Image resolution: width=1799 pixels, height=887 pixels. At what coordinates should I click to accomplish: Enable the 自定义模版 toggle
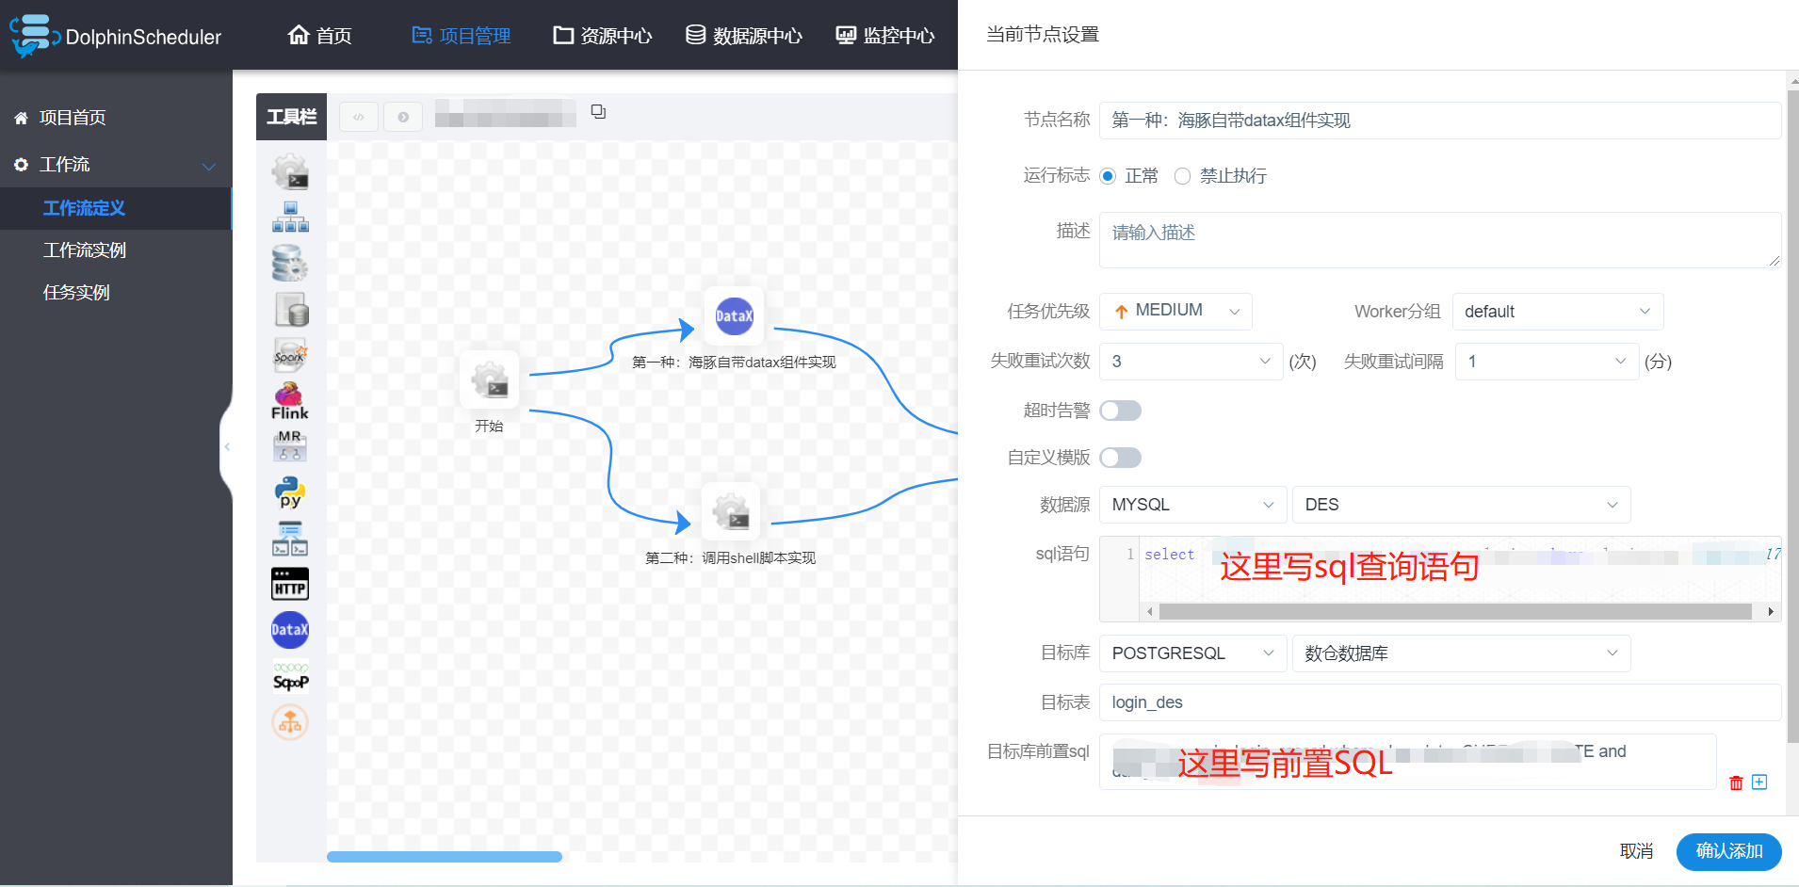(1120, 457)
